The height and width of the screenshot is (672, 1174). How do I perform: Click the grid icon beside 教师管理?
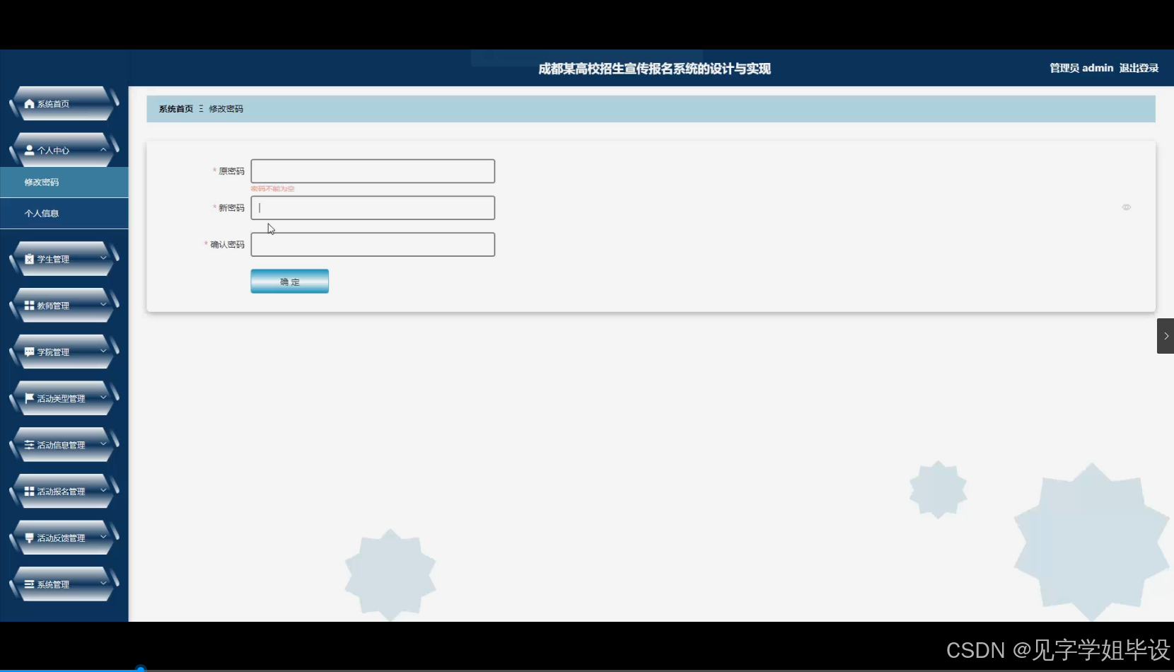29,306
